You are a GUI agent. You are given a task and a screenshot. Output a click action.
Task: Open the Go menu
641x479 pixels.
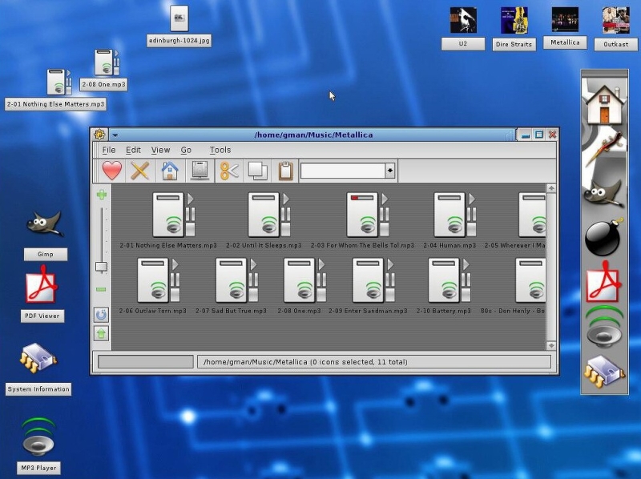186,150
